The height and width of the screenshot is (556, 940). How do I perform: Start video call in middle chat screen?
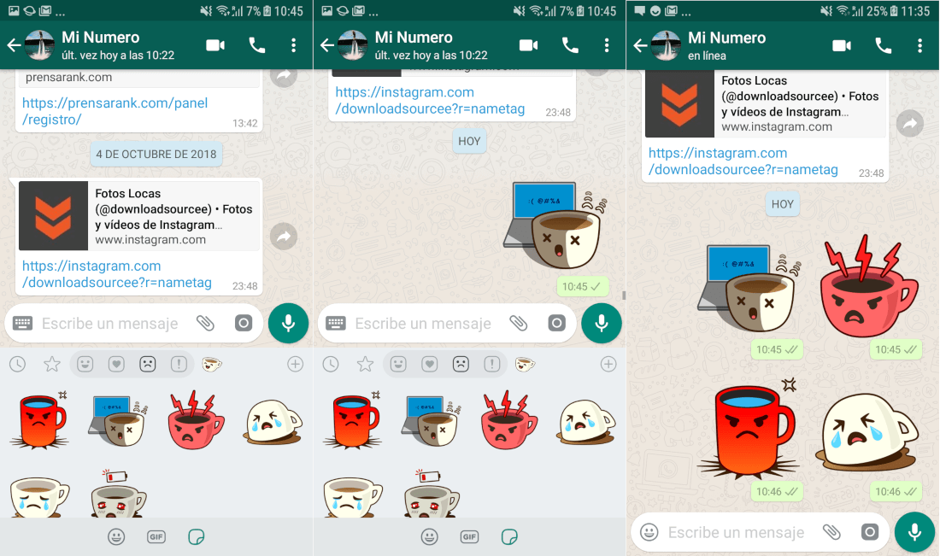click(528, 45)
